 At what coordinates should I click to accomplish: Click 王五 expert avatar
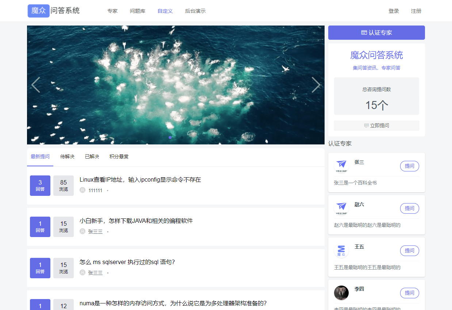pos(341,251)
